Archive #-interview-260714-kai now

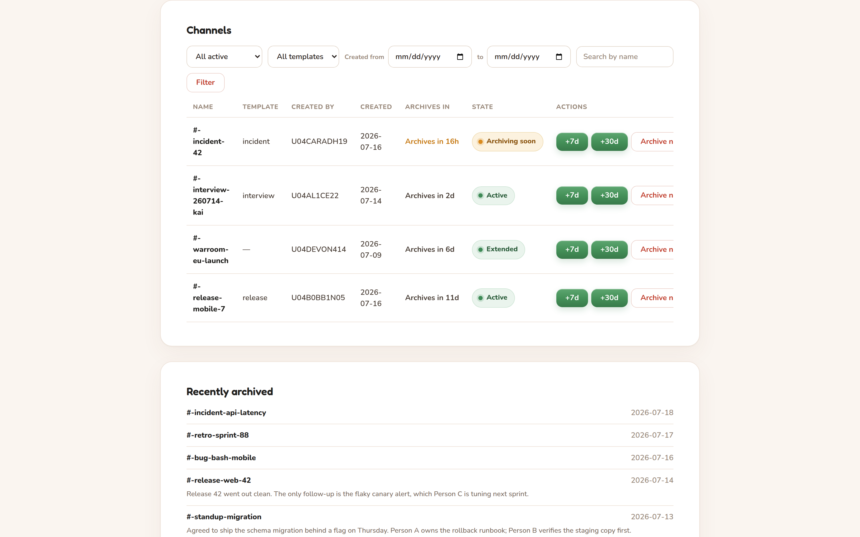point(653,195)
